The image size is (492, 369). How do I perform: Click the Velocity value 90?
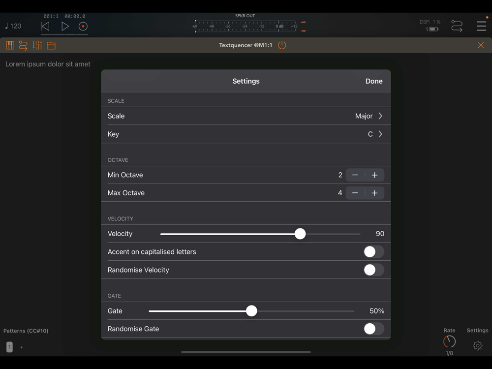tap(380, 234)
